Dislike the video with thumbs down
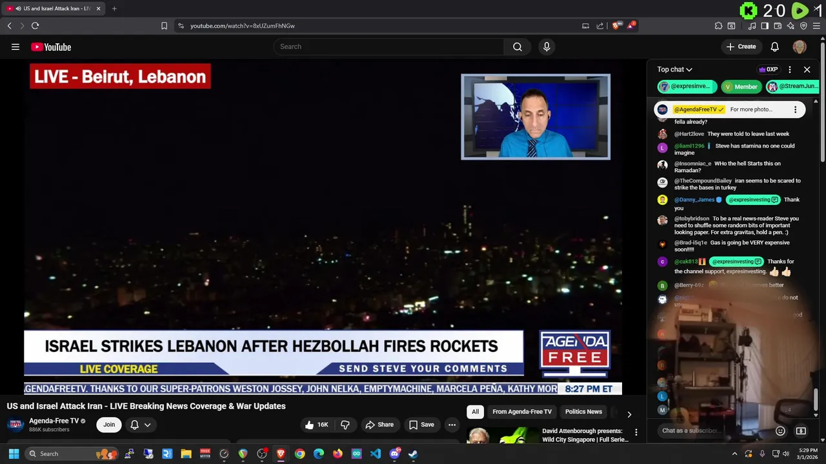Screen dimensions: 826x464 [345, 425]
